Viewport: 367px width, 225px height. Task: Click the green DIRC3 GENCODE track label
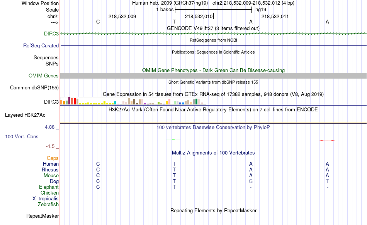pos(51,34)
